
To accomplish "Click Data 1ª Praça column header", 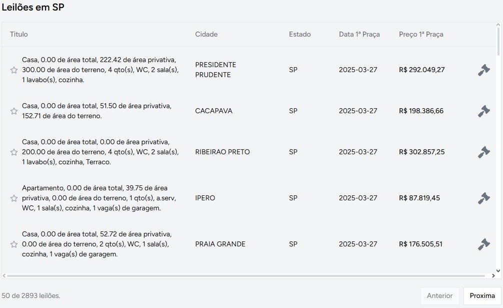I will (x=359, y=35).
